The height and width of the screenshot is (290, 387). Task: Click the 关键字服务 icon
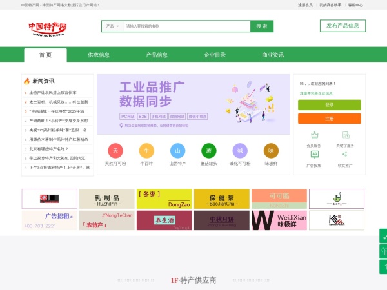point(345,135)
